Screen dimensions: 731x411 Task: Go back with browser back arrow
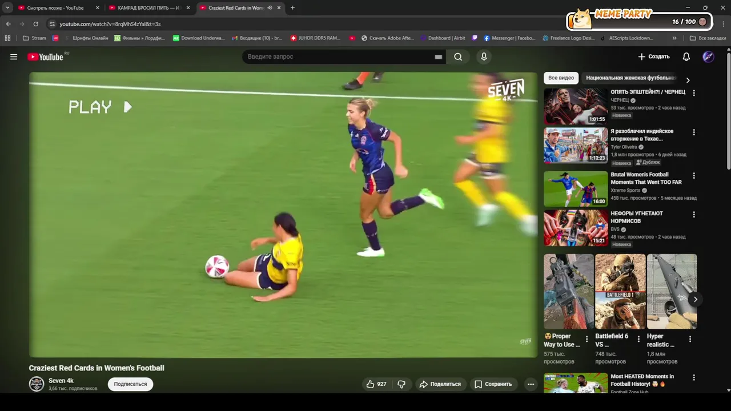tap(9, 24)
